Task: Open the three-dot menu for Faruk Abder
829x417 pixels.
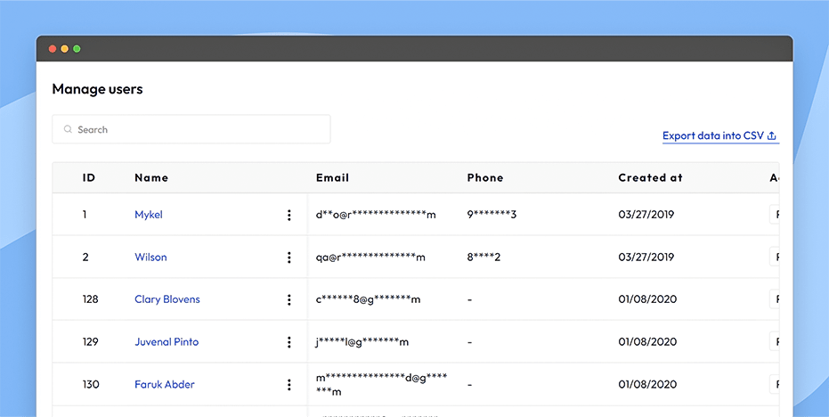Action: click(289, 384)
